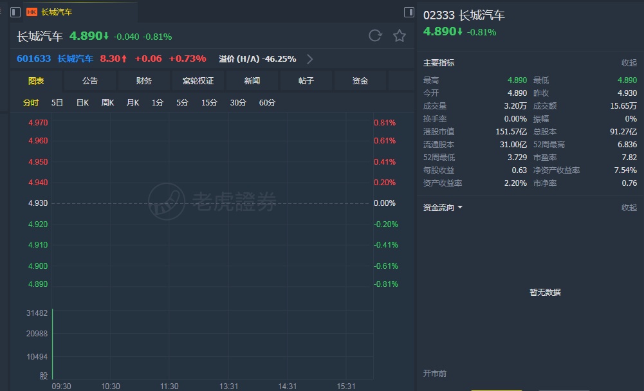Add 长城汽车 to favorites with the star

tap(400, 36)
